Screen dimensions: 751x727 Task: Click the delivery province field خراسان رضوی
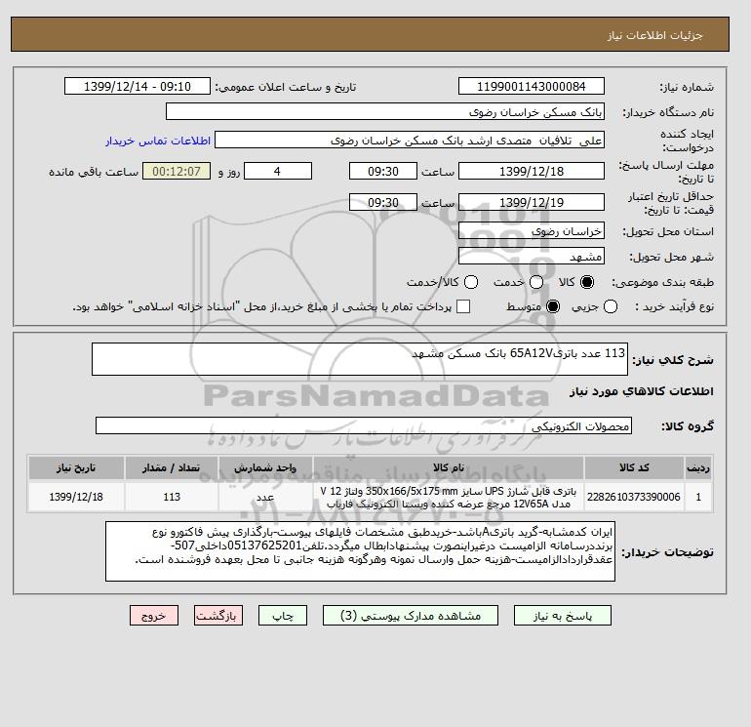pos(532,231)
